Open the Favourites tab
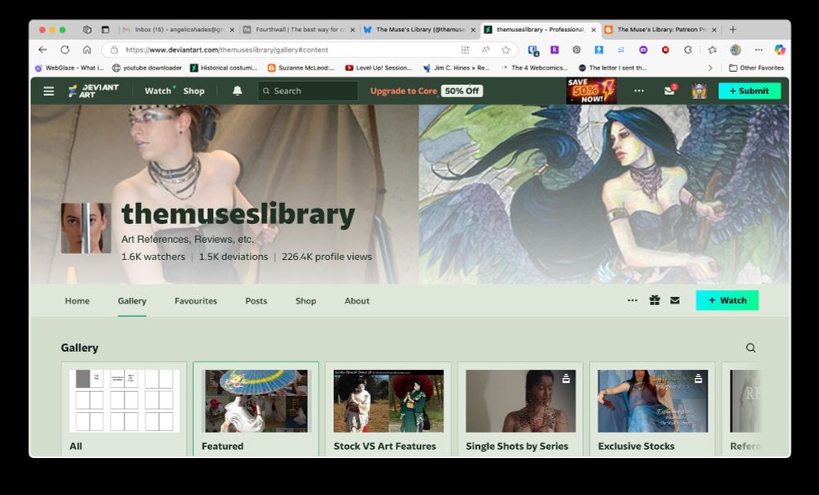 pyautogui.click(x=196, y=301)
